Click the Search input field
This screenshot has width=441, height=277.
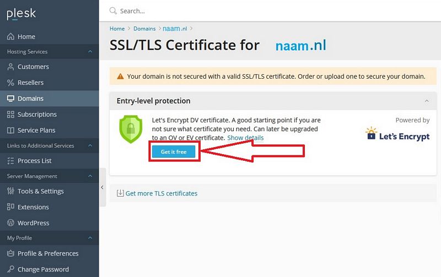(x=270, y=11)
